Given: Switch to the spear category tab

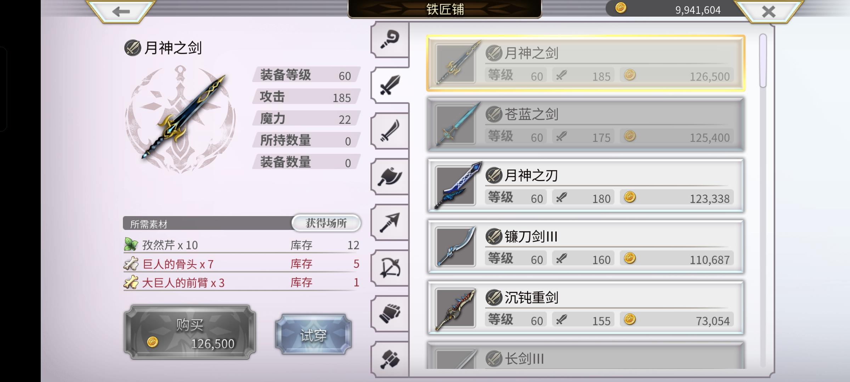Looking at the screenshot, I should coord(390,222).
